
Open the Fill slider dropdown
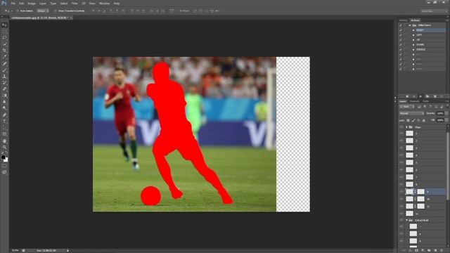tap(446, 120)
